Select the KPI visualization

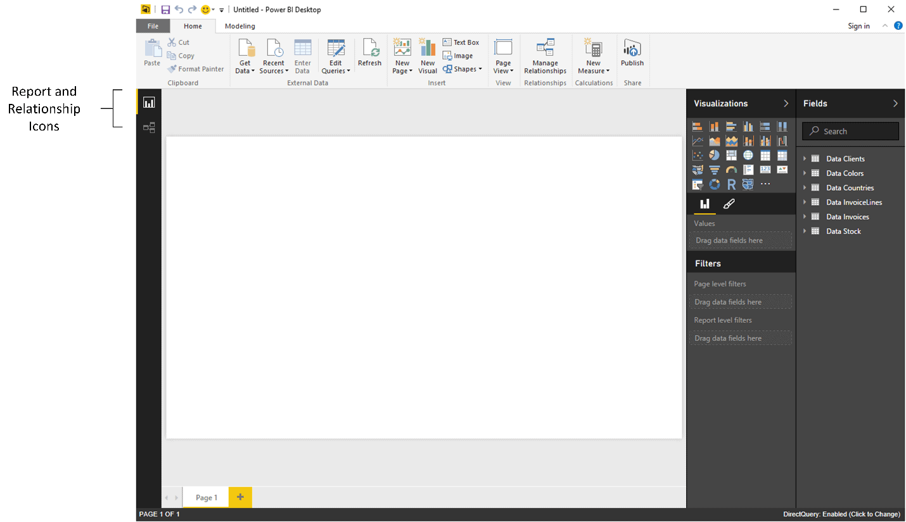click(782, 170)
